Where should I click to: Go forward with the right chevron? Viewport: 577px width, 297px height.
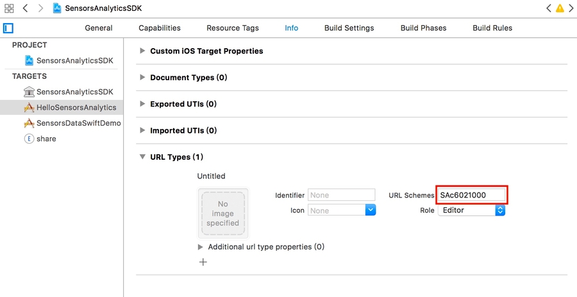click(40, 8)
